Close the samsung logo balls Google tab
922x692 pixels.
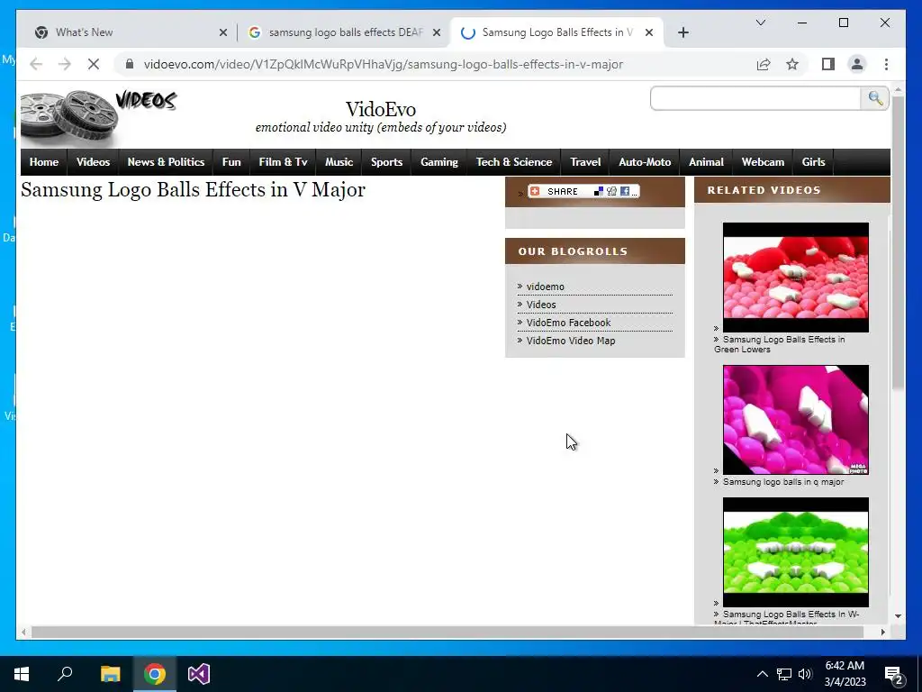coord(437,32)
